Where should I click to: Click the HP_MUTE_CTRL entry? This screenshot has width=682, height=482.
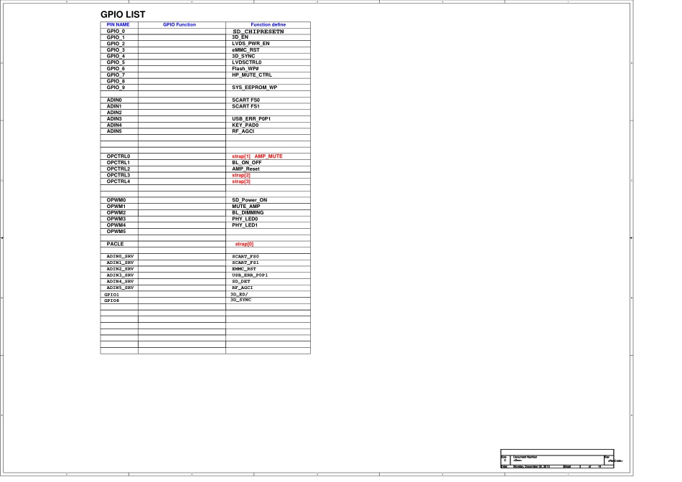(252, 75)
